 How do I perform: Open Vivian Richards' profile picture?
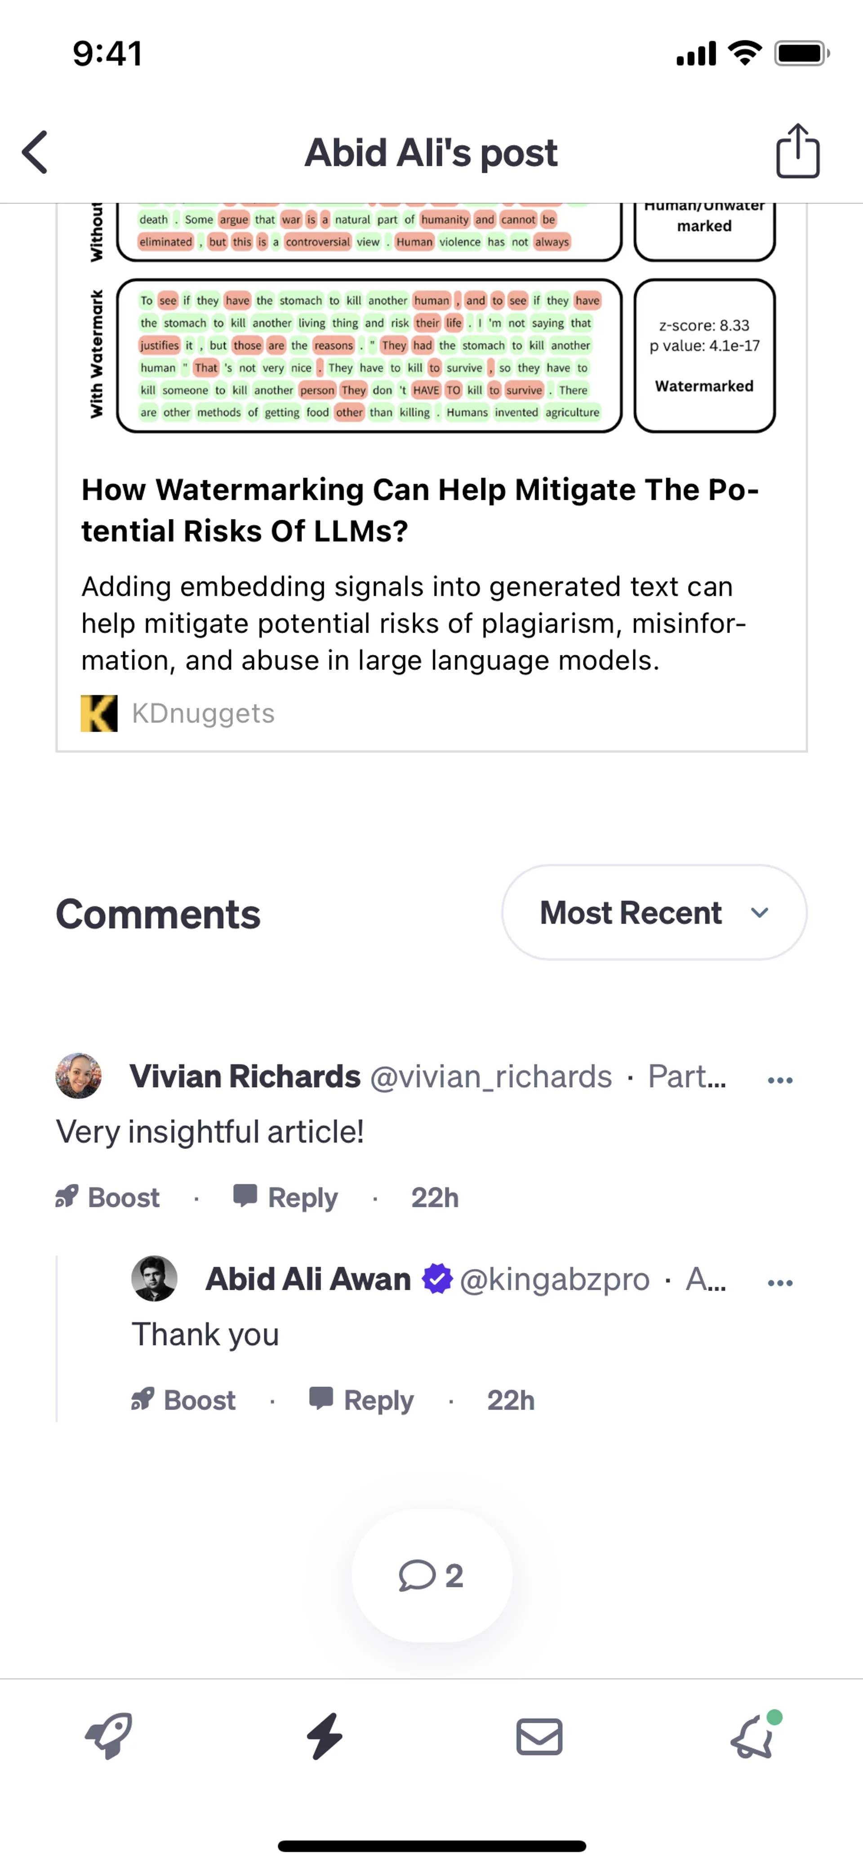(78, 1076)
